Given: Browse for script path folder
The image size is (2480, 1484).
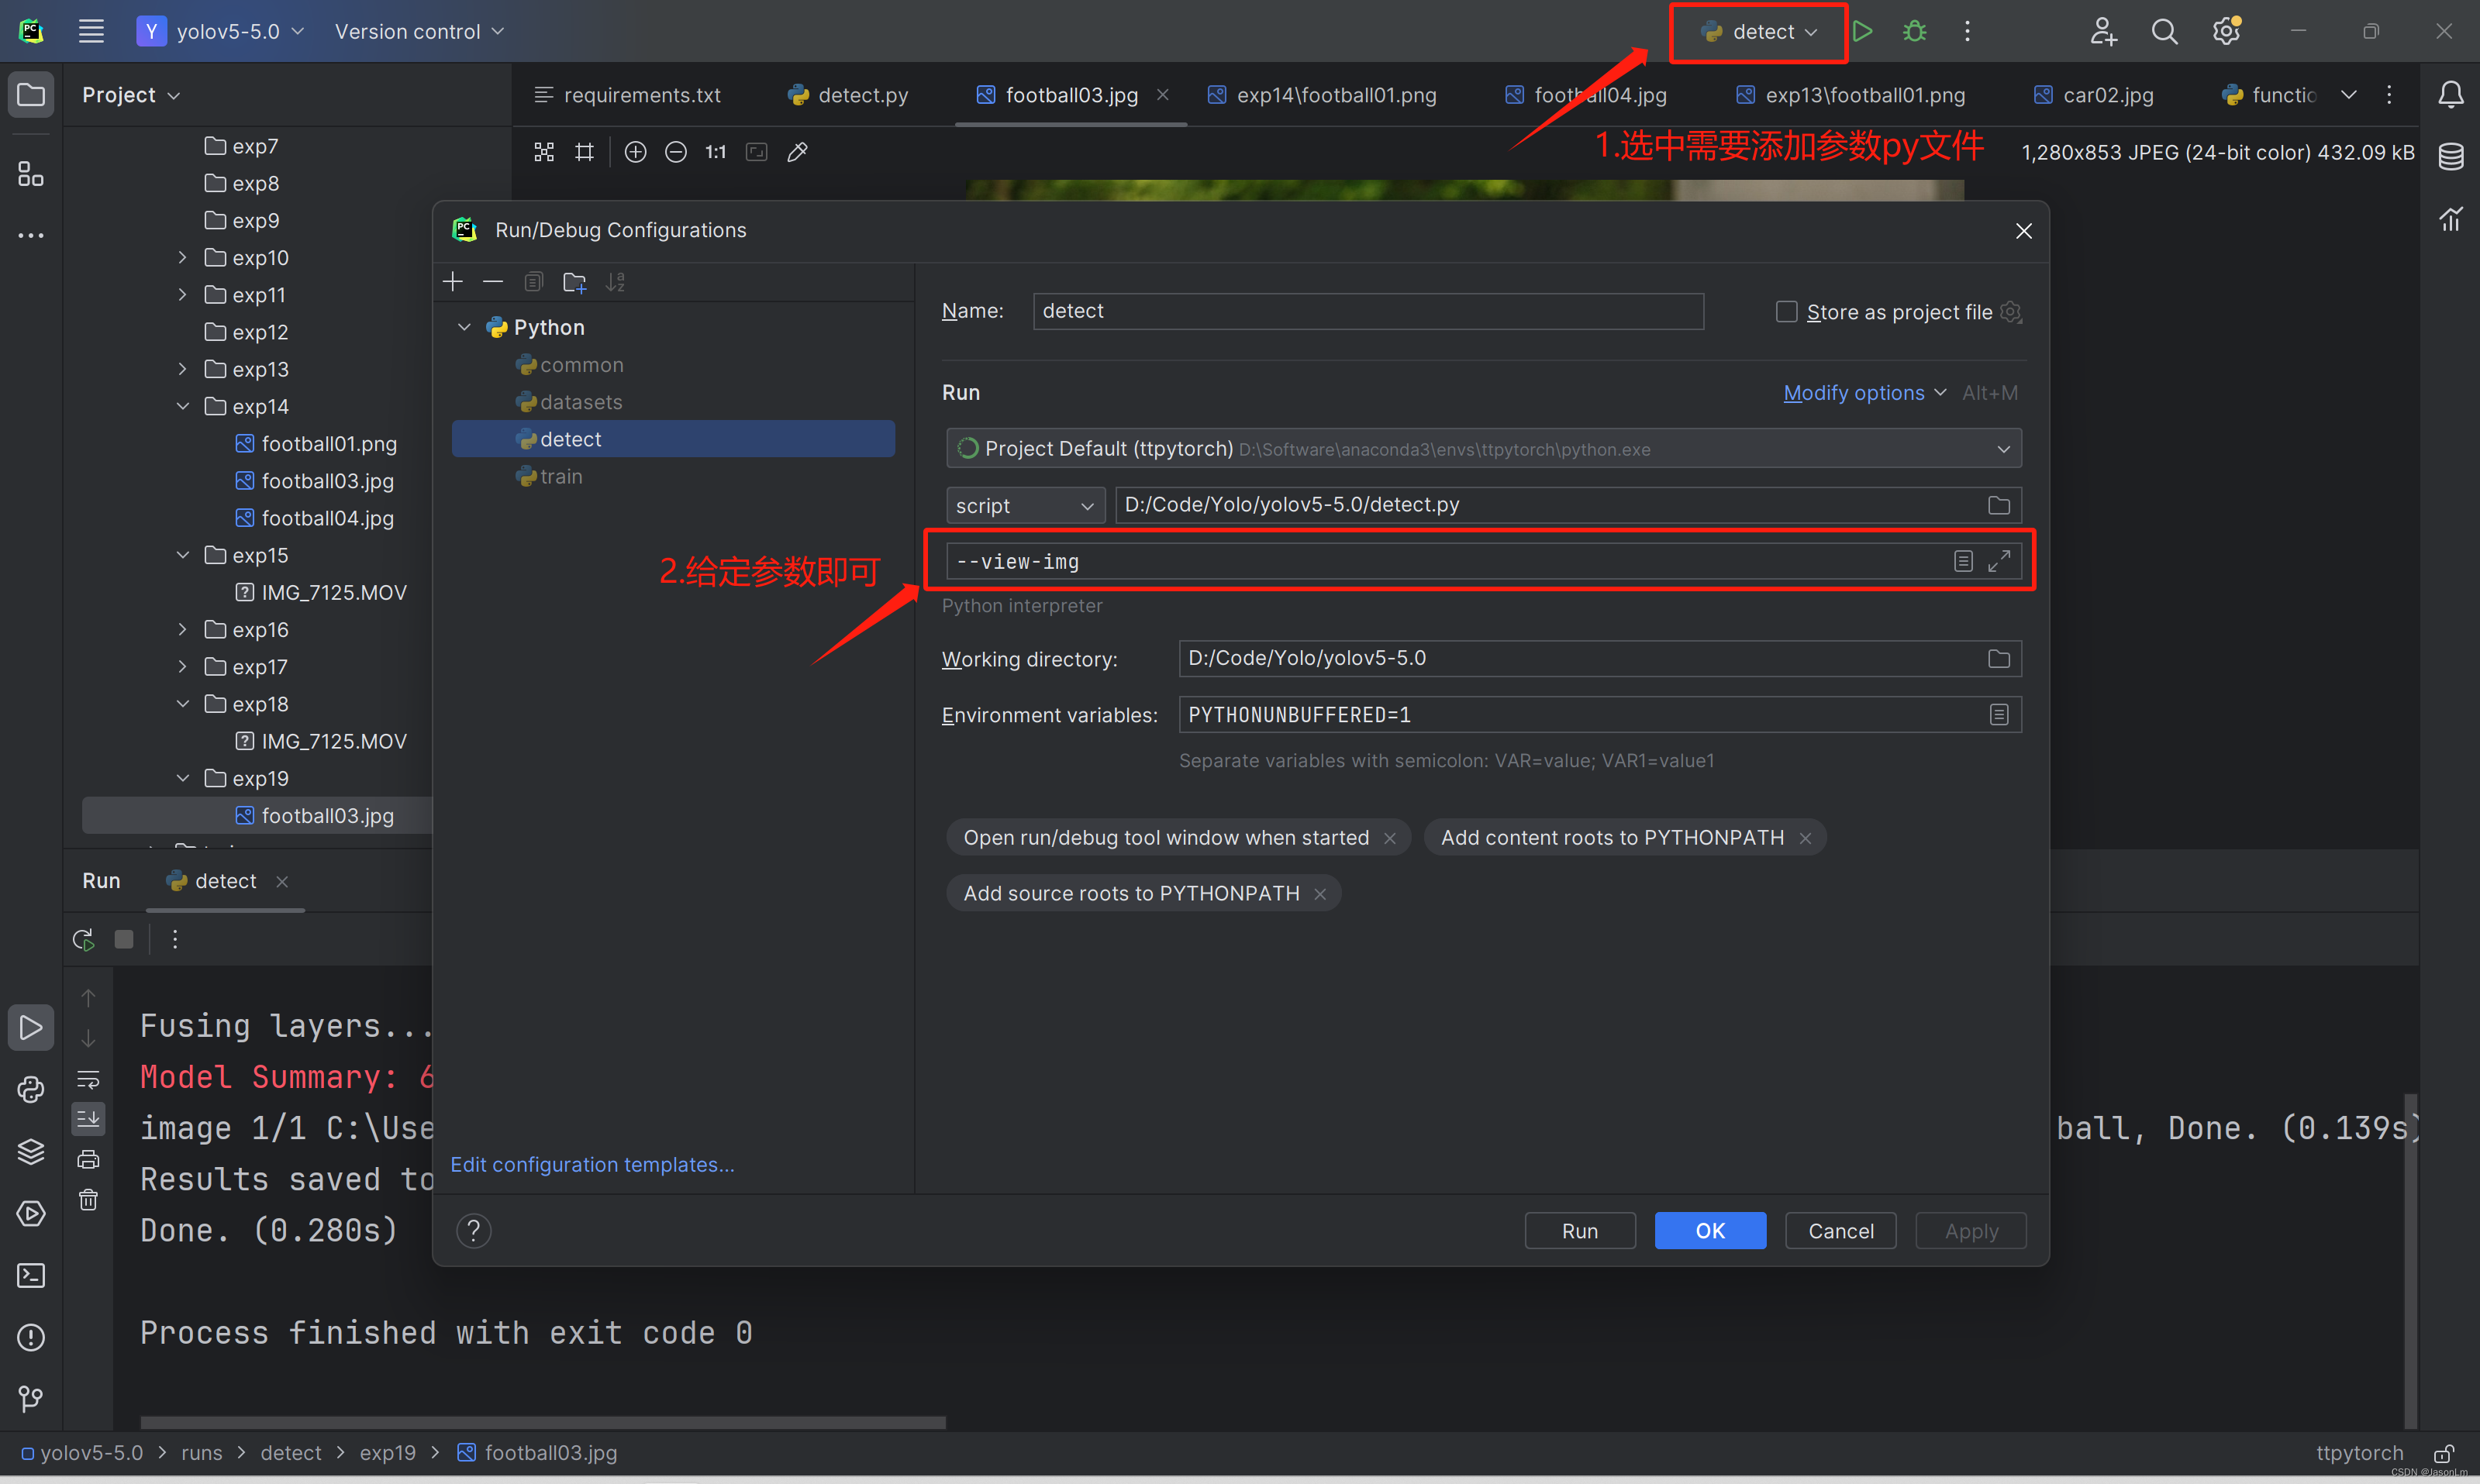Looking at the screenshot, I should (1998, 505).
